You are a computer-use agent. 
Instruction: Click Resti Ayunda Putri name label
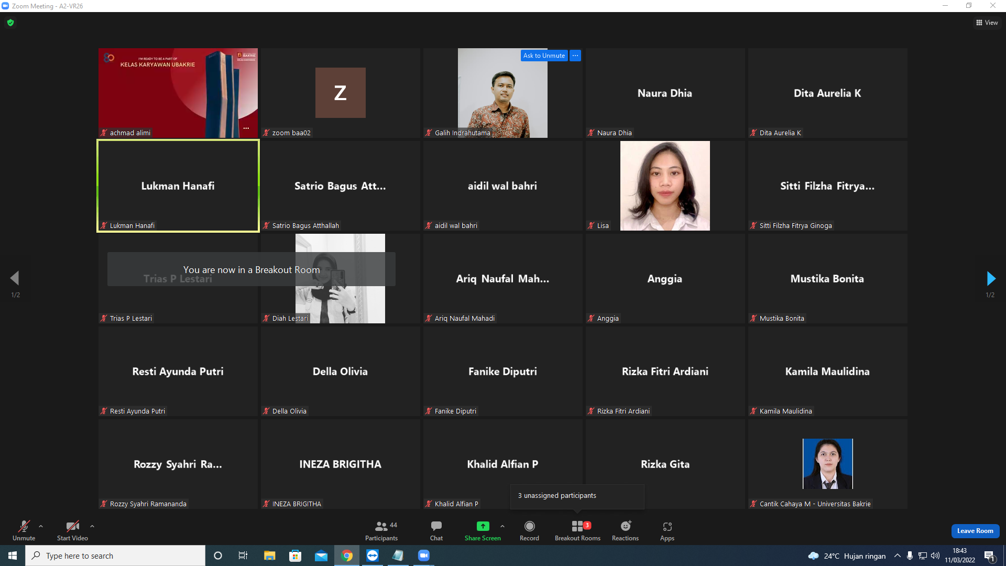pos(137,411)
